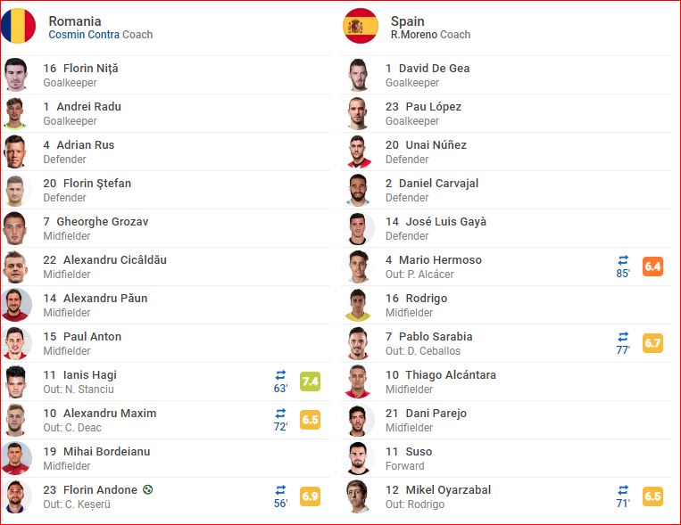Click the Spain flag icon
Viewport: 681px width, 525px height.
pyautogui.click(x=361, y=26)
